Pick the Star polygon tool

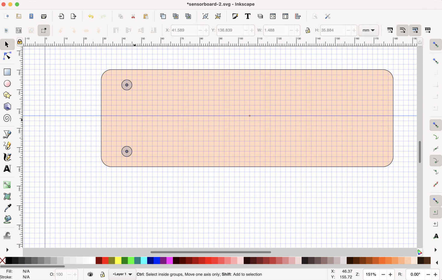tap(7, 95)
